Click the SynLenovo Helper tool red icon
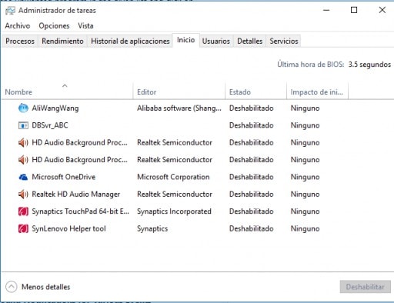Screen dimensions: 394x303 (23, 228)
